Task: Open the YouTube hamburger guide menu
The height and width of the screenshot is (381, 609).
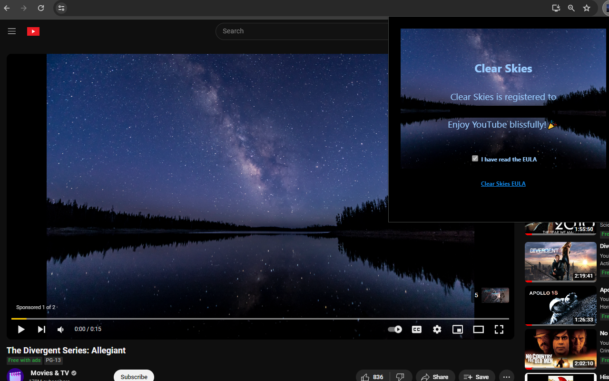Action: (x=12, y=31)
